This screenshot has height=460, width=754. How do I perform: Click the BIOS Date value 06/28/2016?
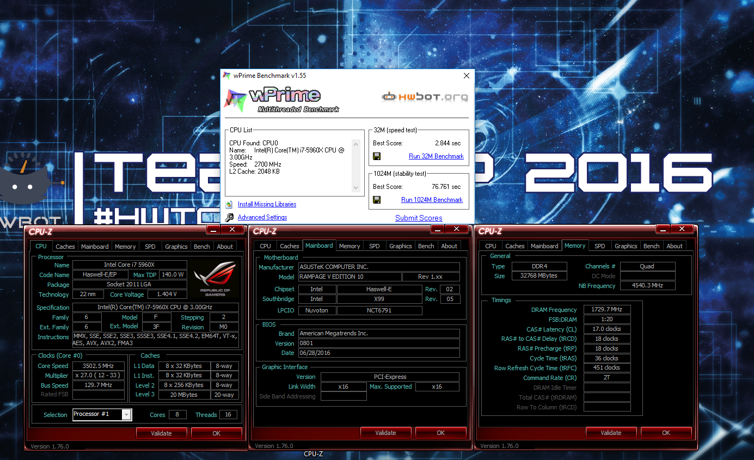[379, 353]
